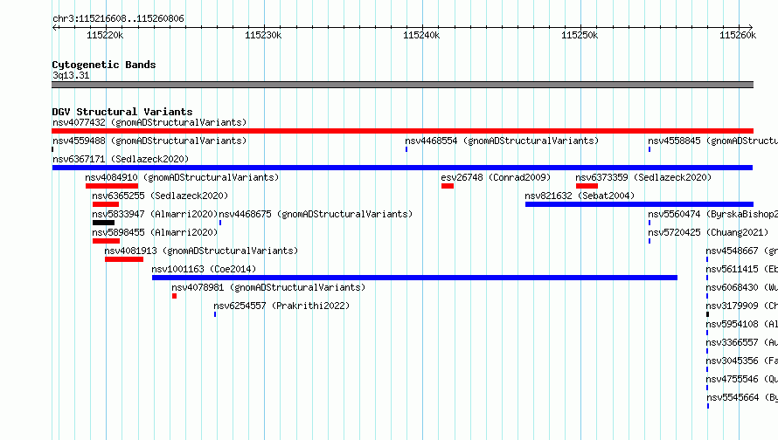Click the small red nsv4078981 marker
The width and height of the screenshot is (778, 440).
click(174, 296)
